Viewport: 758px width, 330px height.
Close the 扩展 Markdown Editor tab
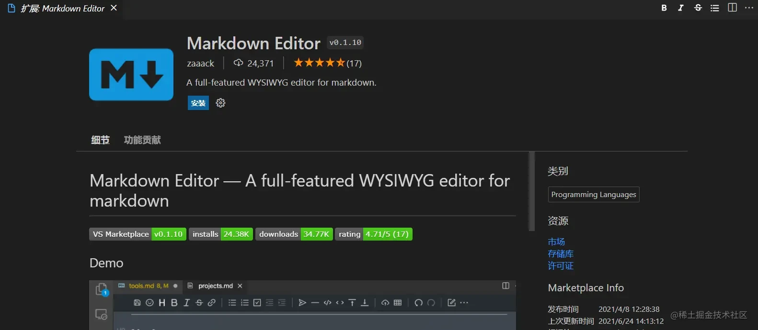[114, 8]
